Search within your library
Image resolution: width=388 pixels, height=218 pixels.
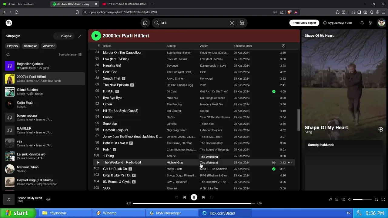click(x=8, y=54)
